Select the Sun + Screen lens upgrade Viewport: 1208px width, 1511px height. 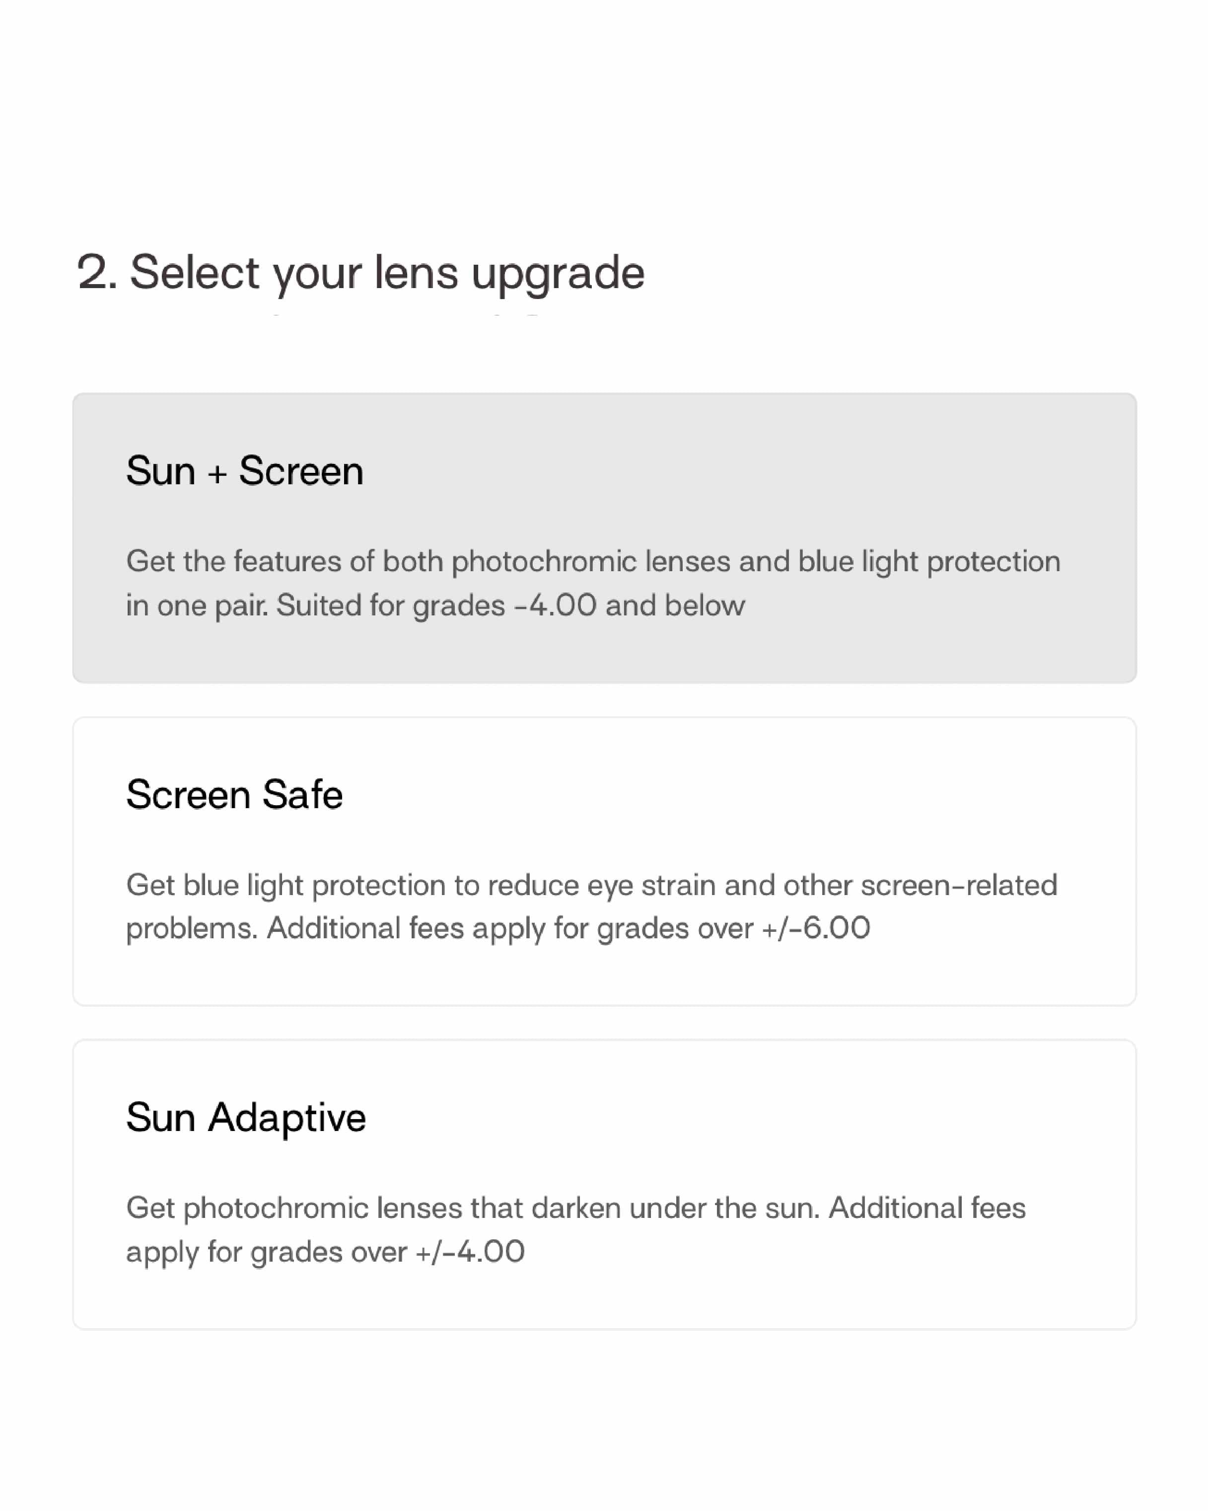(x=604, y=537)
